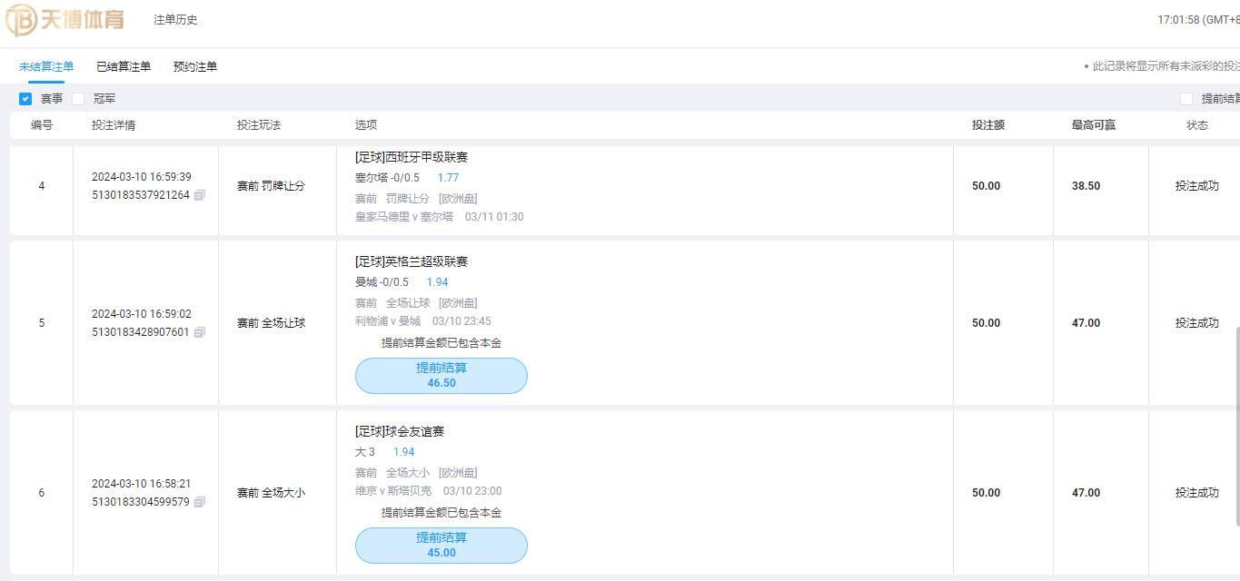
Task: Uncheck the 赛事 checkbox
Action: click(25, 99)
